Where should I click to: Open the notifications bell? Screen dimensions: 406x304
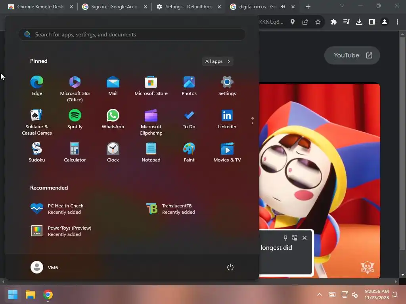coord(395,294)
